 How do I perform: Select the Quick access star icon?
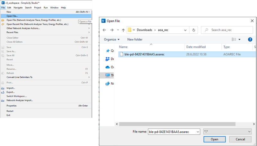click(108, 51)
